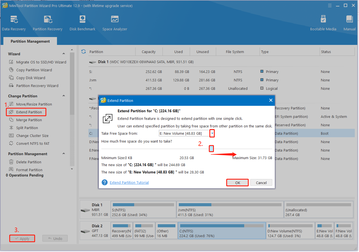The height and width of the screenshot is (252, 359).
Task: Open Partition Recovery tool icon
Action: [x=48, y=20]
